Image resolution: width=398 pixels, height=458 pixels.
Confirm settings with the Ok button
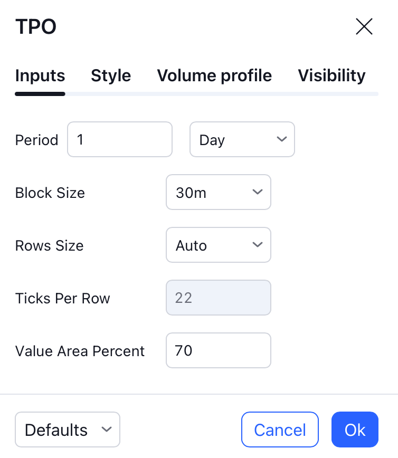point(355,430)
